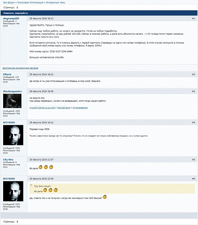Image resolution: width=198 pixels, height=225 pixels.
Task: Click post permalink #1
Action: pos(194,18)
